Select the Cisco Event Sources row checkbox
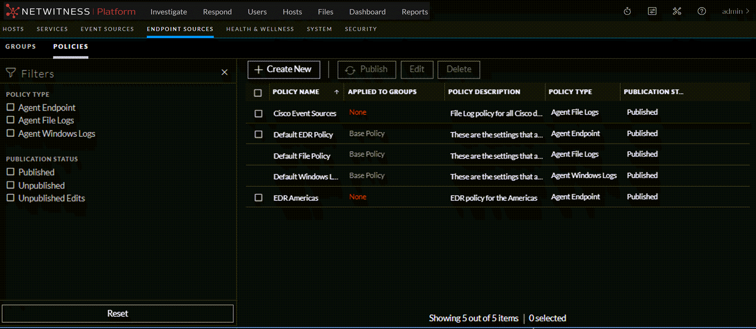 (258, 114)
